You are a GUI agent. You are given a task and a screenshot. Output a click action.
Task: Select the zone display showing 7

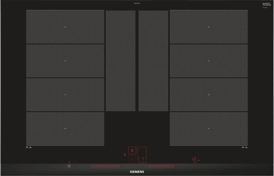142,159
